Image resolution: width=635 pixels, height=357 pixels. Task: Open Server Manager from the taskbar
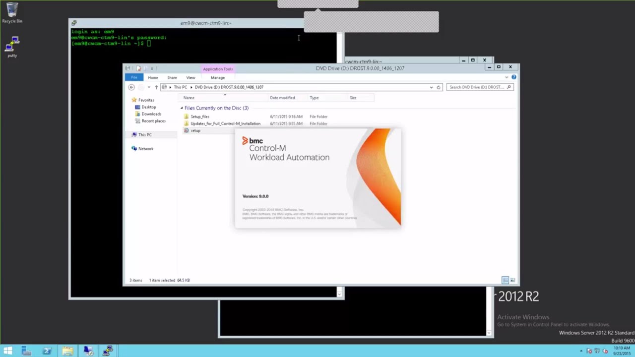coord(26,351)
